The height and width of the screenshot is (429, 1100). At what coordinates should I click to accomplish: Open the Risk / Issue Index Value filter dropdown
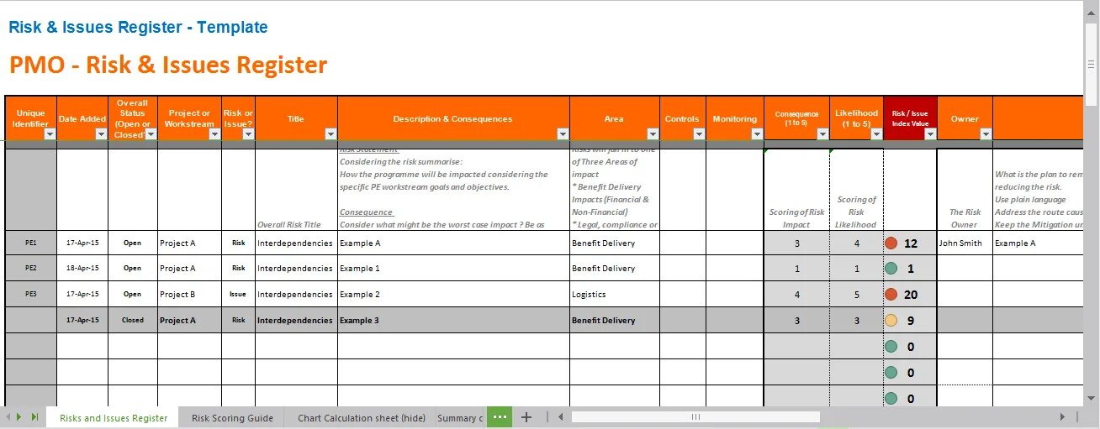coord(930,134)
